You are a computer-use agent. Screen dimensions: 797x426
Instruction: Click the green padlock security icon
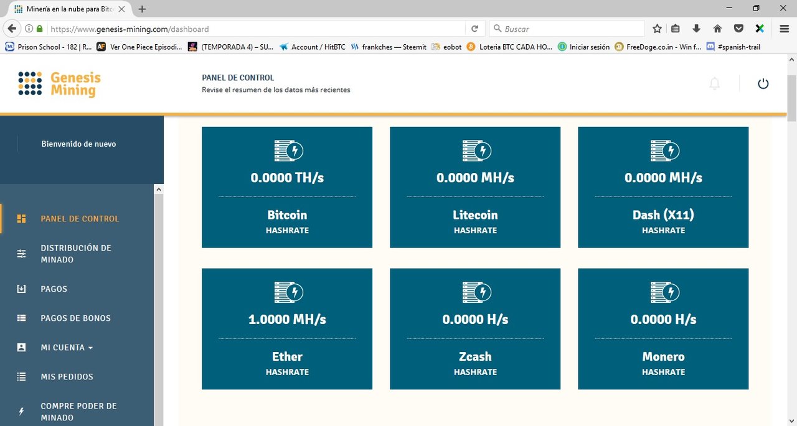(40, 29)
